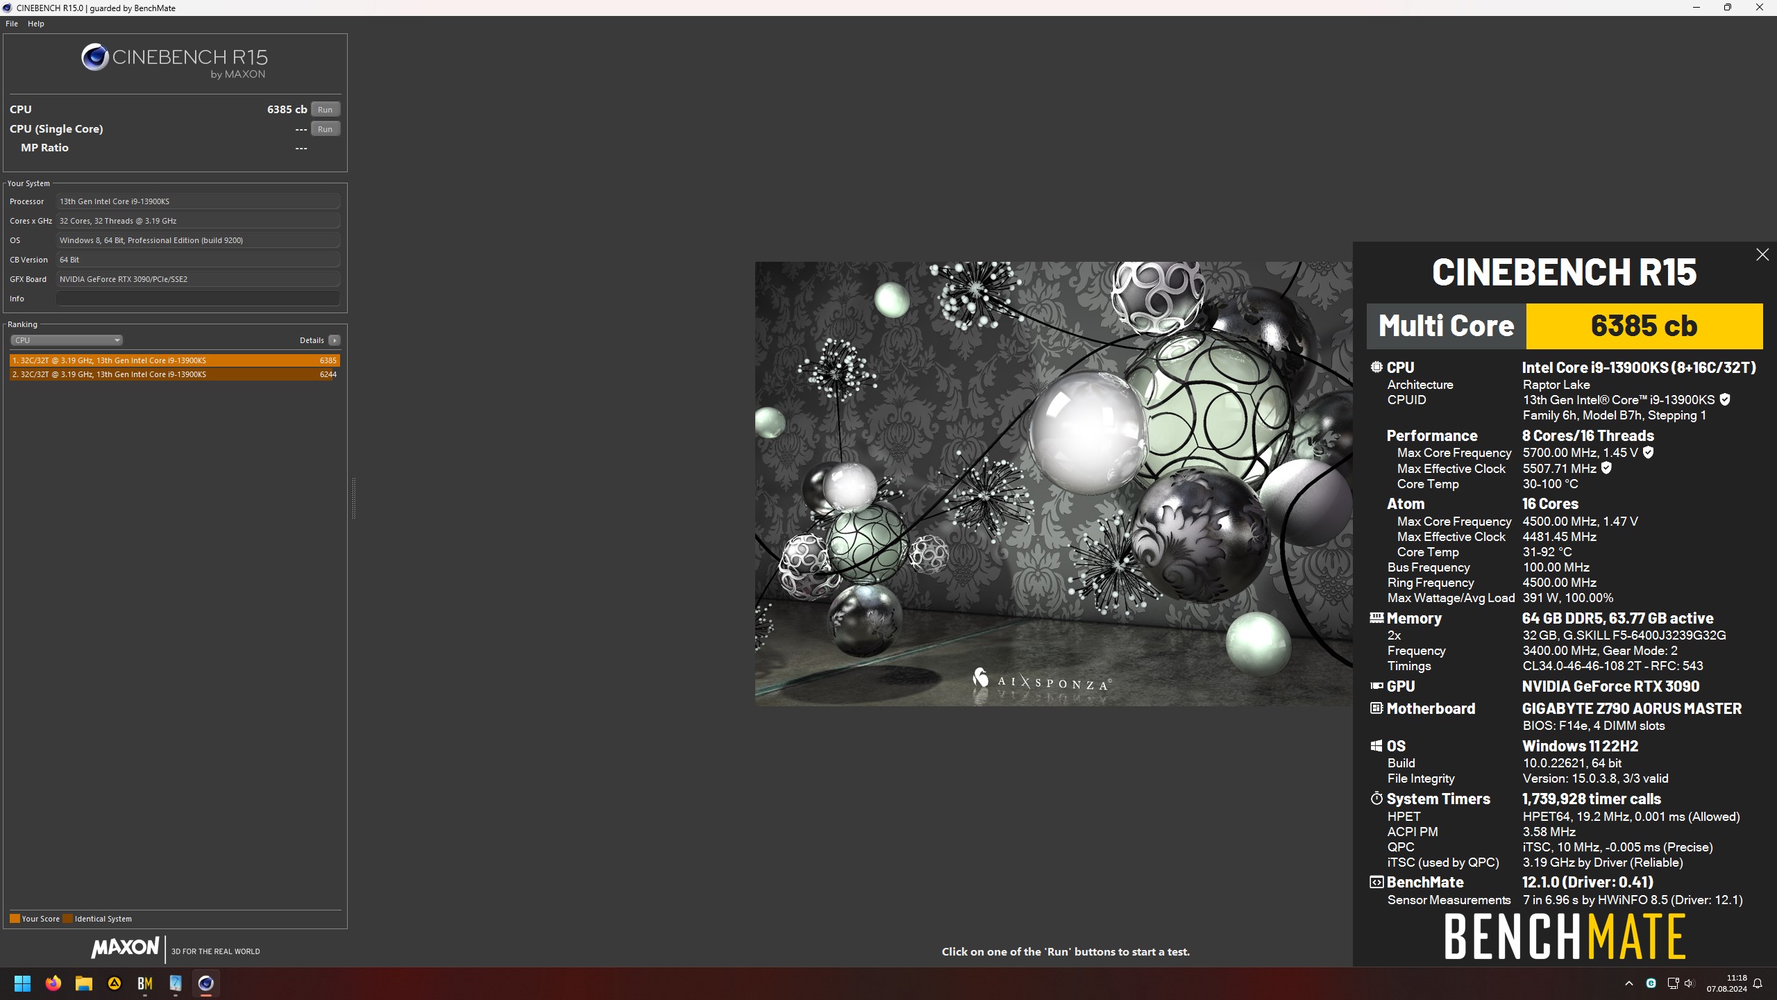Click the Cores x GHz field

coord(198,221)
